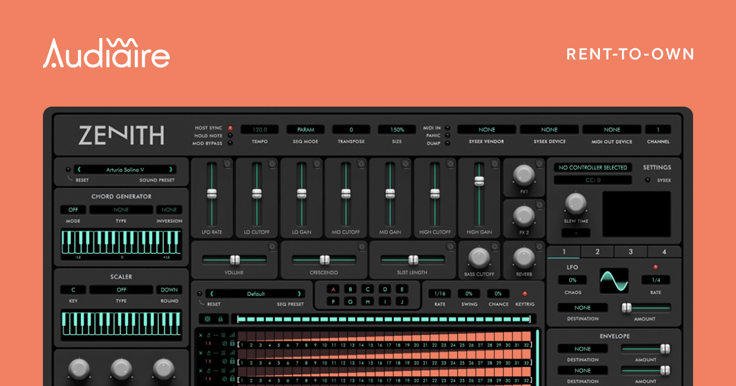The width and height of the screenshot is (736, 386).
Task: Click the RENT-TO-OWN link
Action: pyautogui.click(x=631, y=54)
